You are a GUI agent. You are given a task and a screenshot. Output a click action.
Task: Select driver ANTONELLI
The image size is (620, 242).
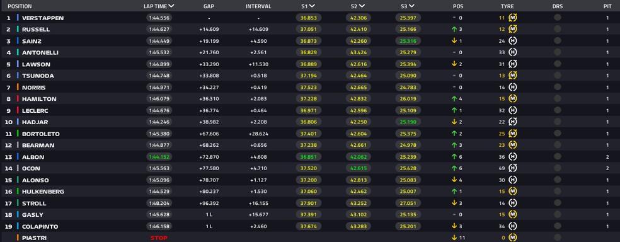40,52
